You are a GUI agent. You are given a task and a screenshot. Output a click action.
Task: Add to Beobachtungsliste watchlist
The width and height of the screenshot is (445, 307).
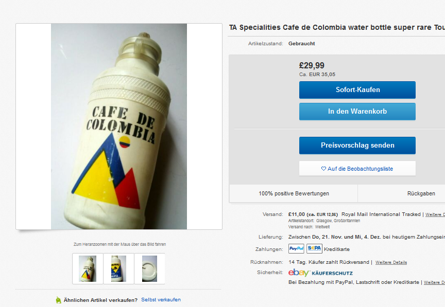[x=357, y=169]
